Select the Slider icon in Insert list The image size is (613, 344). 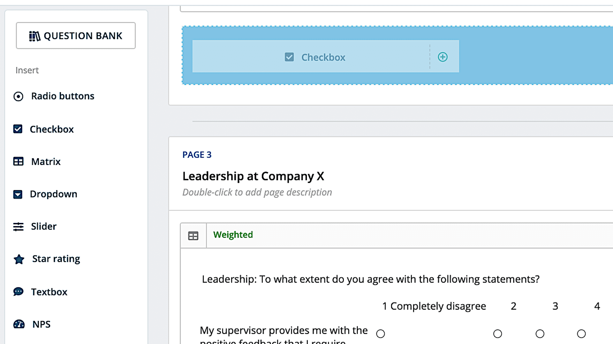pyautogui.click(x=18, y=226)
